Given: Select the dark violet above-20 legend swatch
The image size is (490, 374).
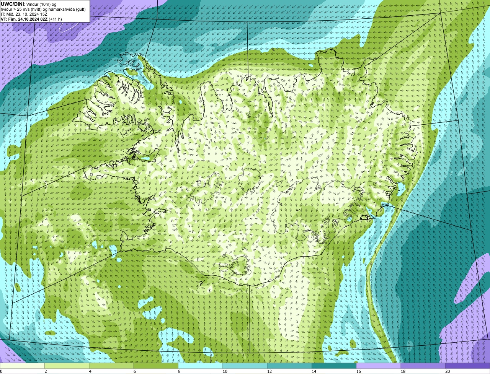Looking at the screenshot, I should (x=467, y=366).
